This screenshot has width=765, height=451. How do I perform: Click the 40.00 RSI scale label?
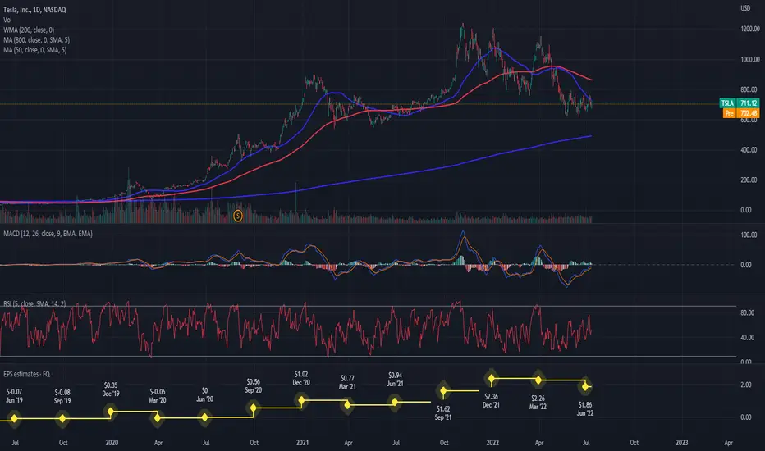coord(747,337)
